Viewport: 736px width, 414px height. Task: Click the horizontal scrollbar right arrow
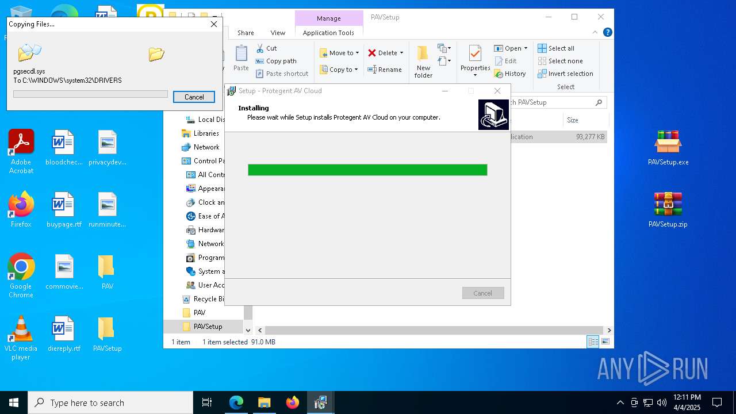click(x=609, y=330)
